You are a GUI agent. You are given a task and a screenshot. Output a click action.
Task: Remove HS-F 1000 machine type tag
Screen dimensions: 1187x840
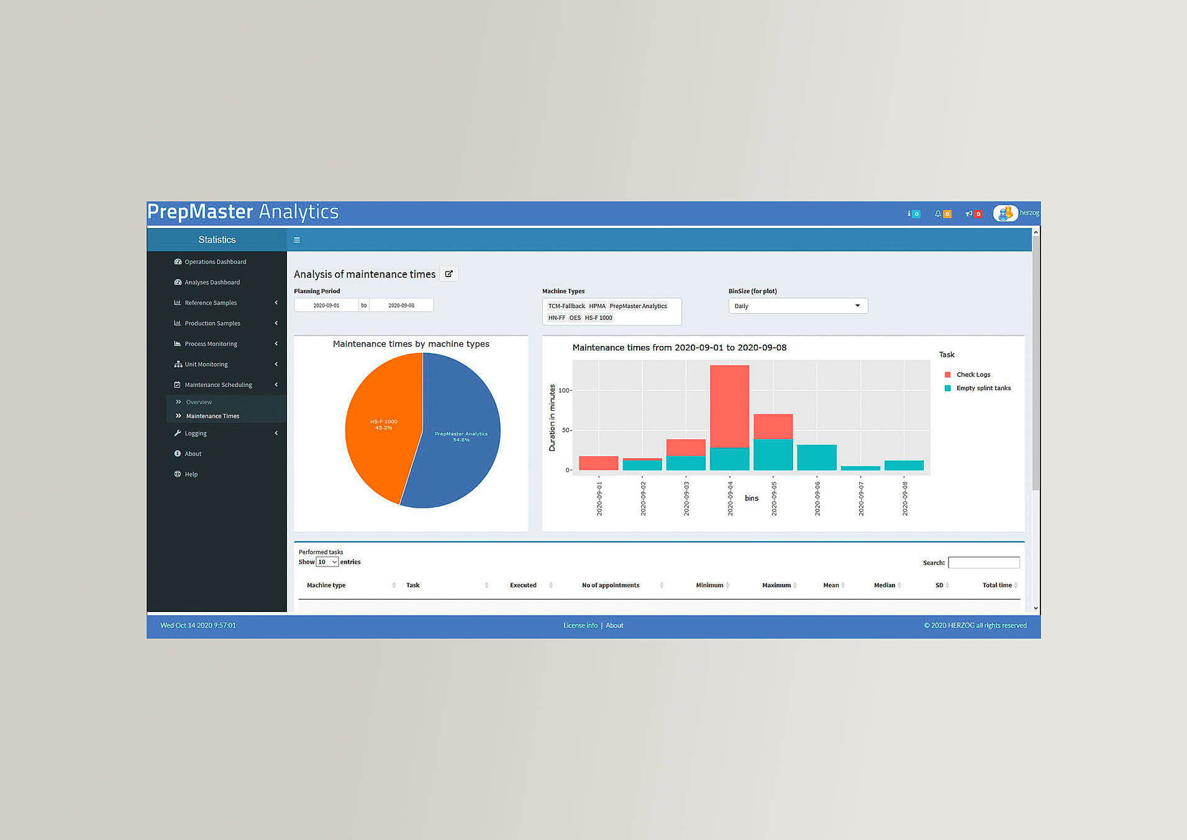[x=598, y=317]
